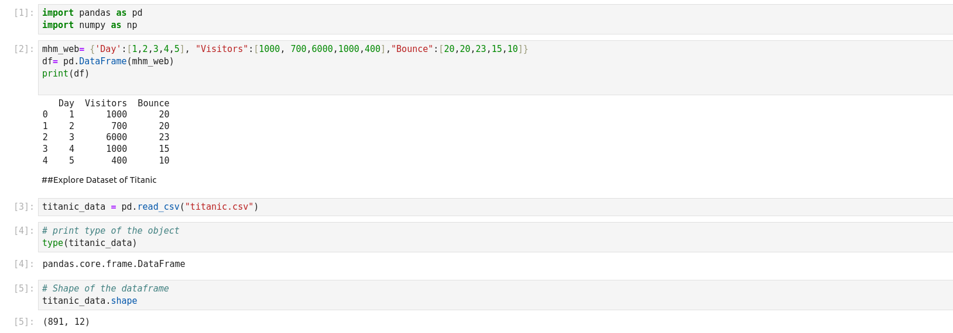This screenshot has width=953, height=333.
Task: Select the Explore Dataset of Titanic markdown text
Action: point(99,180)
